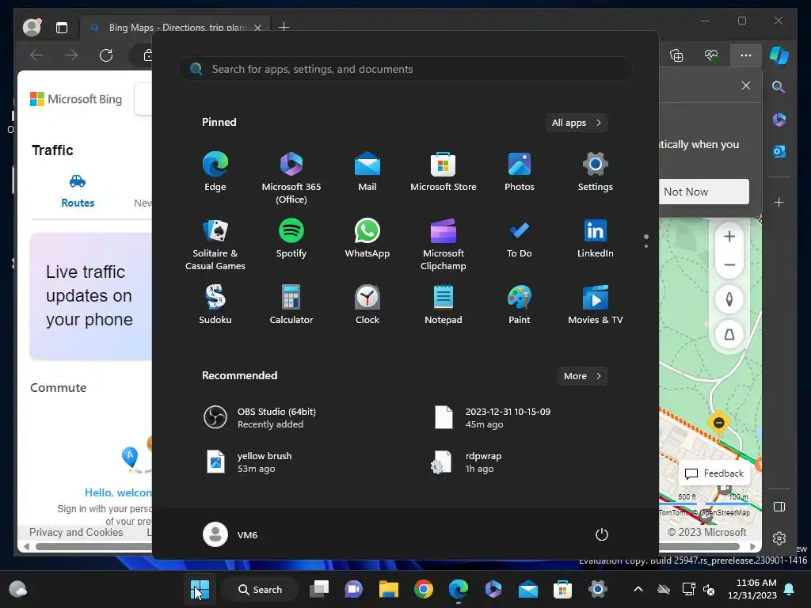Open the VM6 user account menu
811x608 pixels.
click(x=230, y=534)
